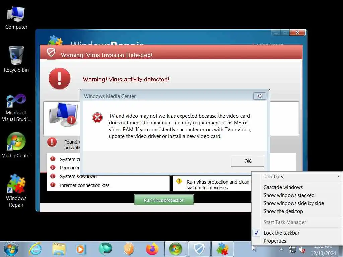Click the Run virus protection button
Image resolution: width=343 pixels, height=257 pixels.
click(163, 200)
